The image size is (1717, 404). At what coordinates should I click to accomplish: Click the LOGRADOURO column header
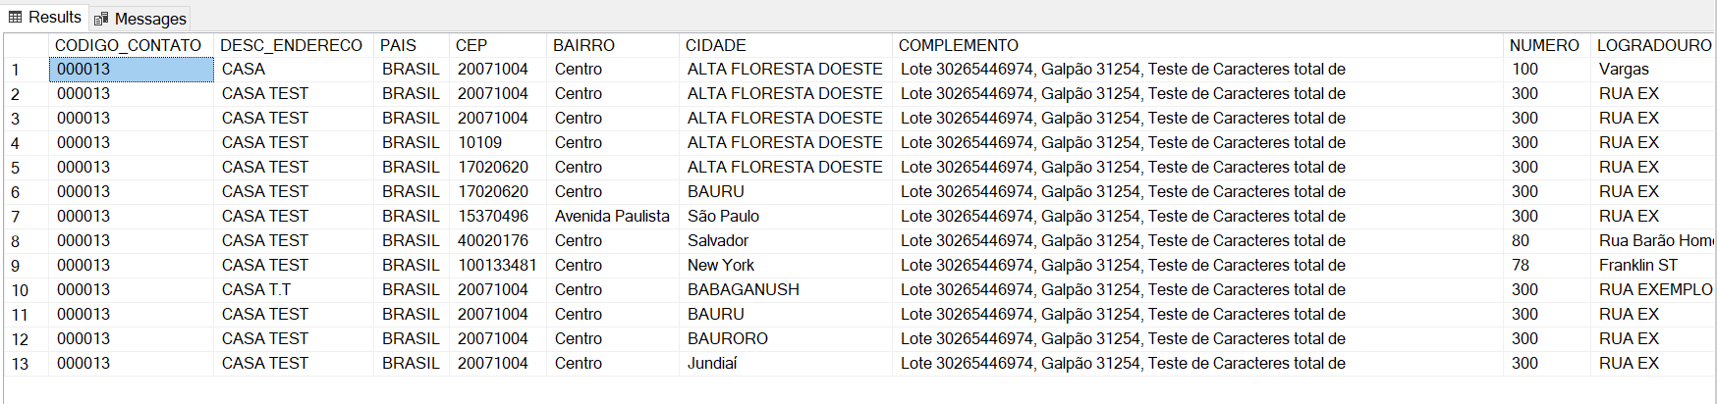(x=1653, y=45)
